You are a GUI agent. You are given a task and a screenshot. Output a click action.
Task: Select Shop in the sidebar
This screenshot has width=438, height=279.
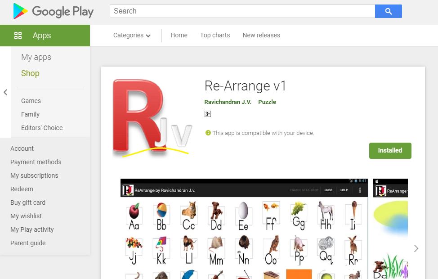coord(31,73)
